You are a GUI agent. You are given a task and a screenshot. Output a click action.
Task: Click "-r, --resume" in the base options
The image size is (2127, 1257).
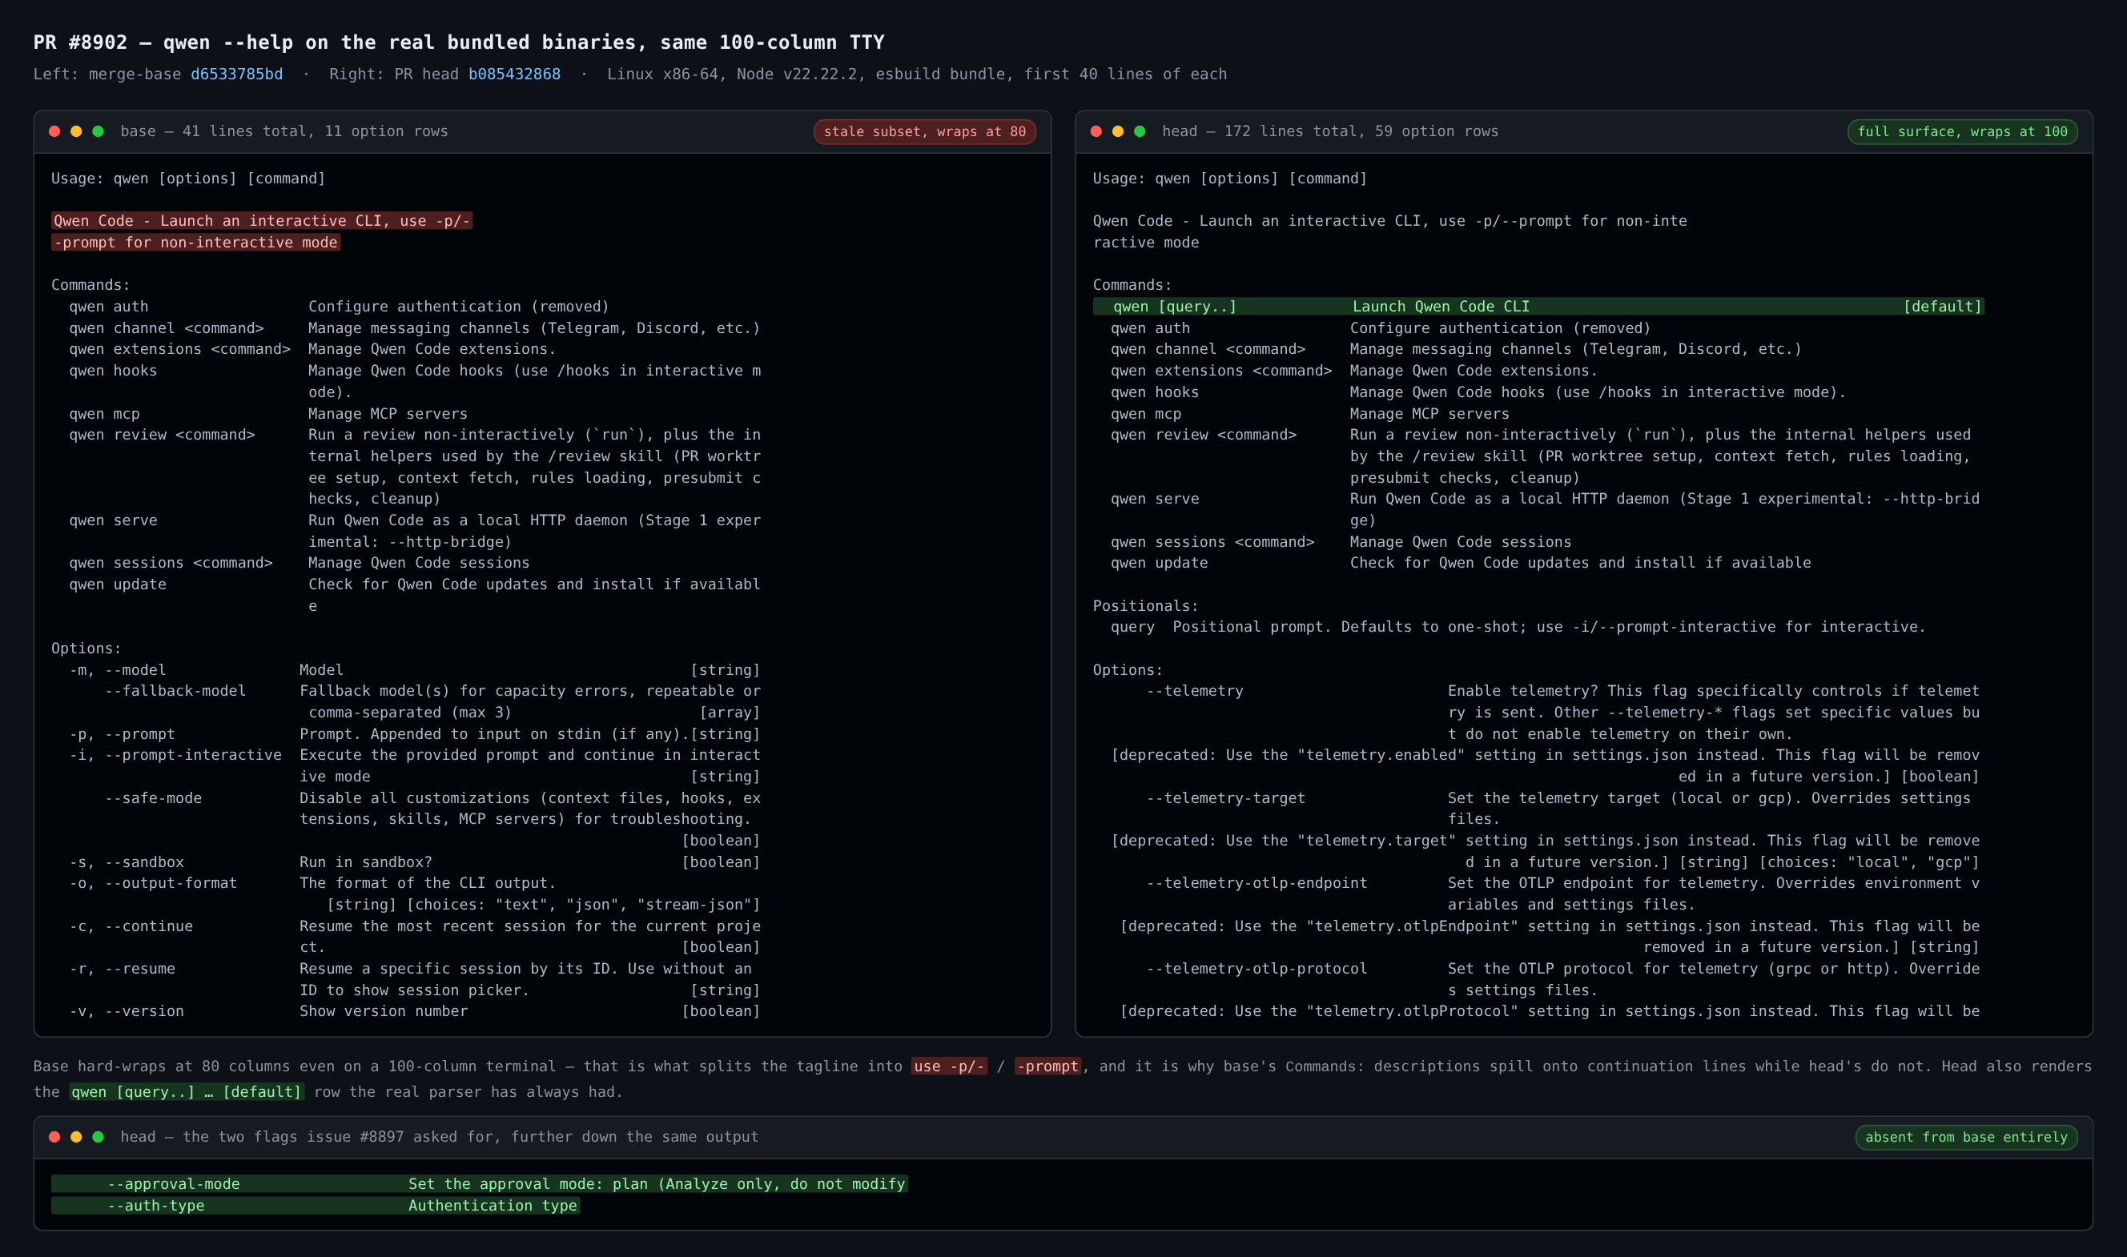coord(122,969)
